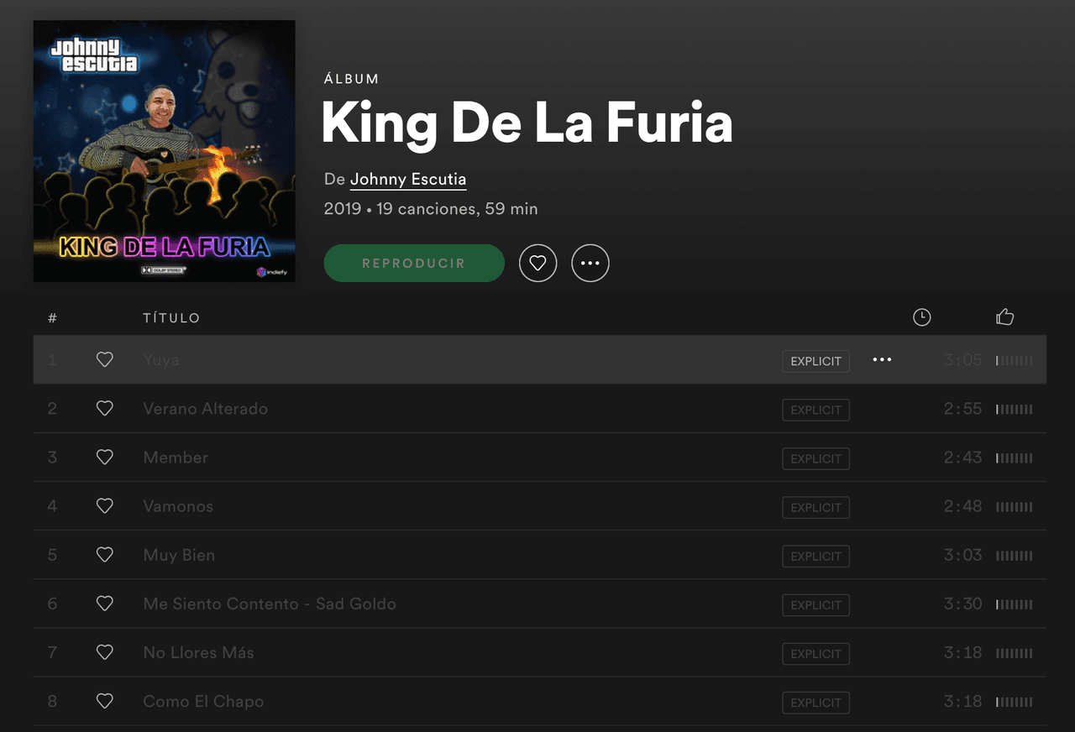
Task: Toggle heart for track Member
Action: click(x=104, y=457)
